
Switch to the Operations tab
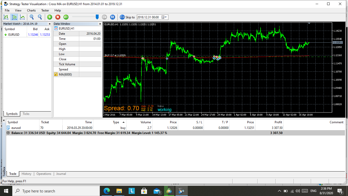point(44,174)
